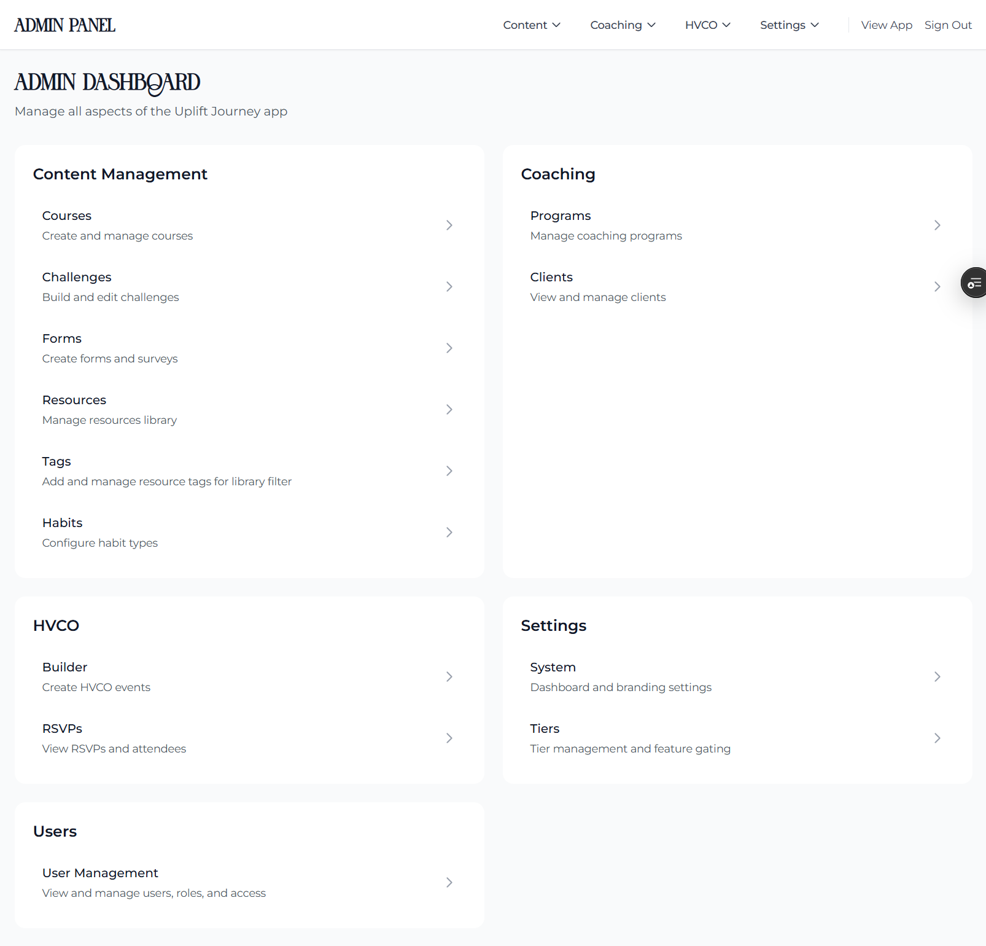Click the View App link

tap(887, 25)
